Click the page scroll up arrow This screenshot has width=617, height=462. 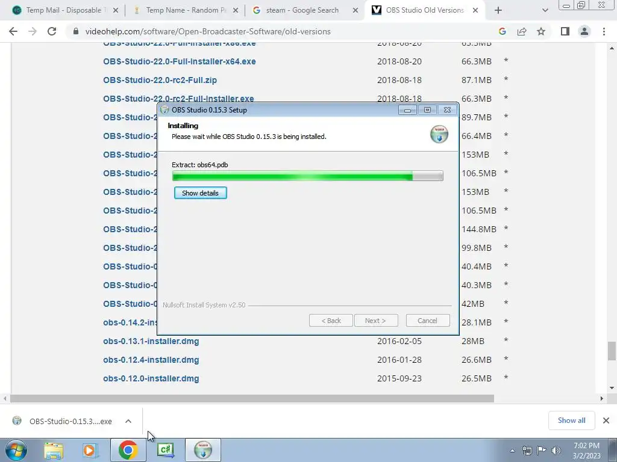[612, 48]
